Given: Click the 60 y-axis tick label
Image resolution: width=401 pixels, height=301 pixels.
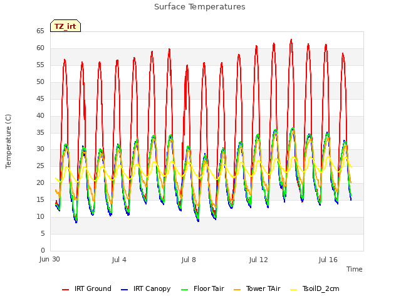Looking at the screenshot, I should tap(40, 48).
